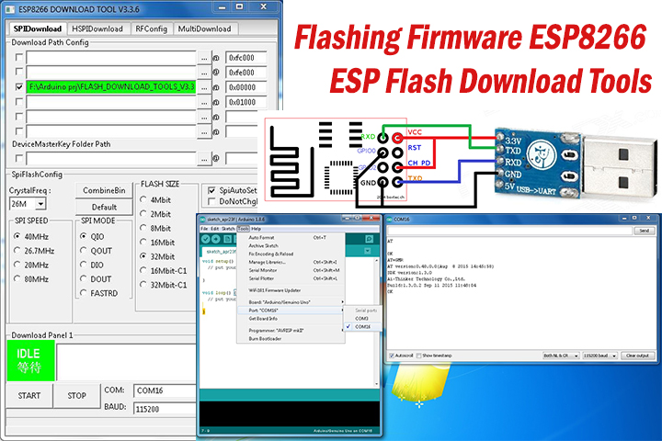The width and height of the screenshot is (662, 441).
Task: Choose Auto Format from Tools menu
Action: click(291, 238)
